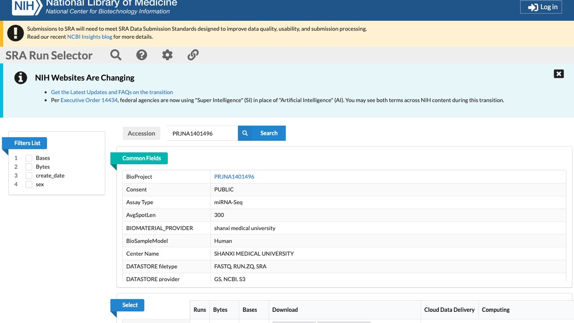The image size is (574, 323).
Task: Click the Search button
Action: coord(269,133)
